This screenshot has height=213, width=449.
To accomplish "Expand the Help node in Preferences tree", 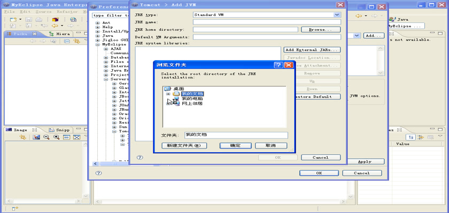I will 98,27.
